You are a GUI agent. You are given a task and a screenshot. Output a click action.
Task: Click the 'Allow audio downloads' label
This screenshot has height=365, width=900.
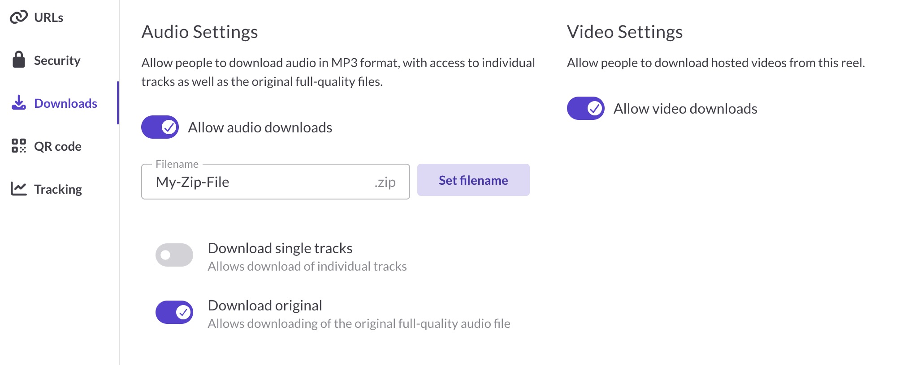(x=260, y=127)
